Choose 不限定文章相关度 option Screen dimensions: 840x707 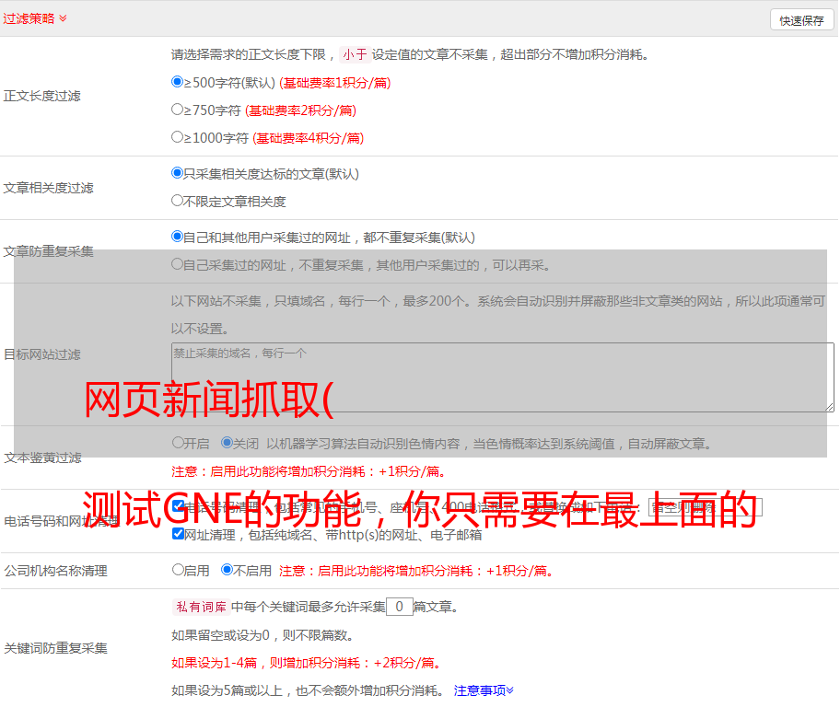(177, 201)
